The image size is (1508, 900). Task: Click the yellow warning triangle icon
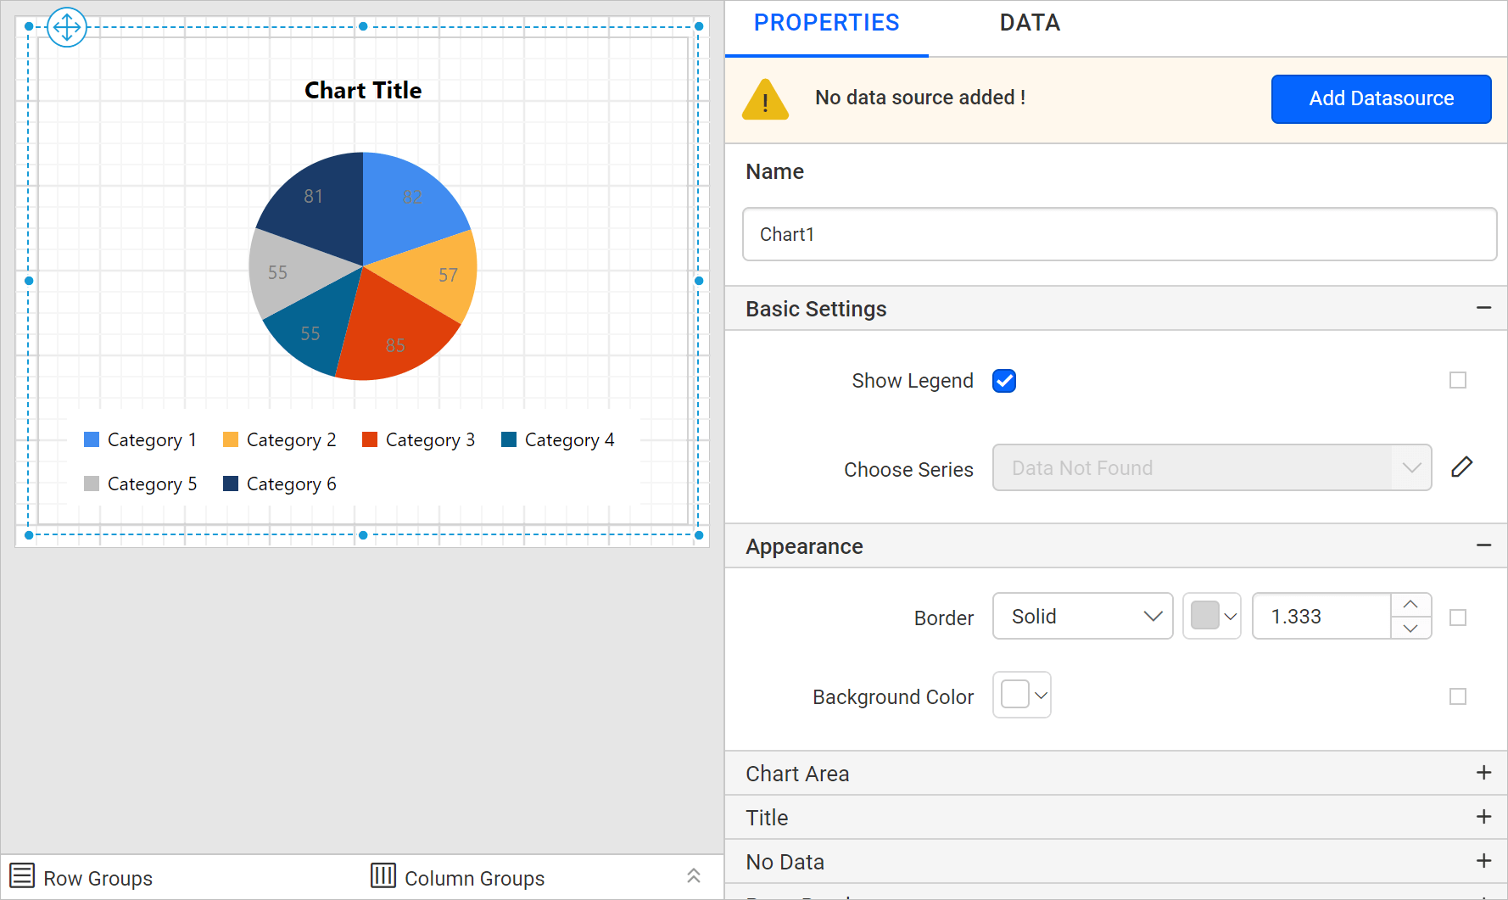(765, 99)
